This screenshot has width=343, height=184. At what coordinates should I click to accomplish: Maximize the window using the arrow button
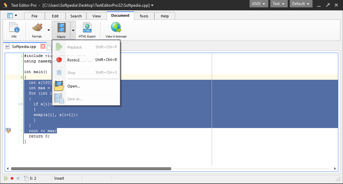click(328, 5)
